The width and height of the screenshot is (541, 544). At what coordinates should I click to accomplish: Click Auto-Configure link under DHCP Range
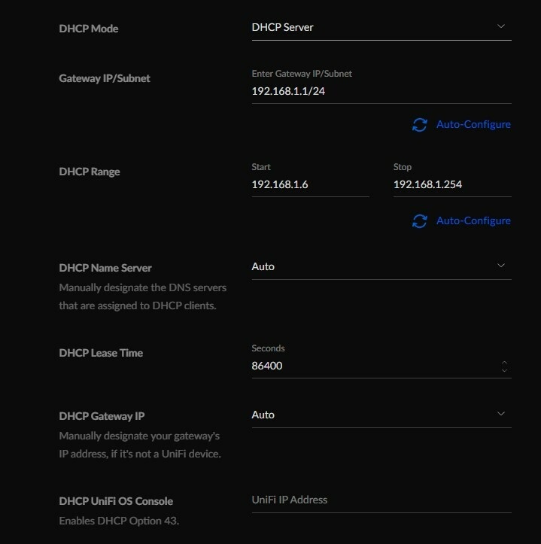coord(473,221)
